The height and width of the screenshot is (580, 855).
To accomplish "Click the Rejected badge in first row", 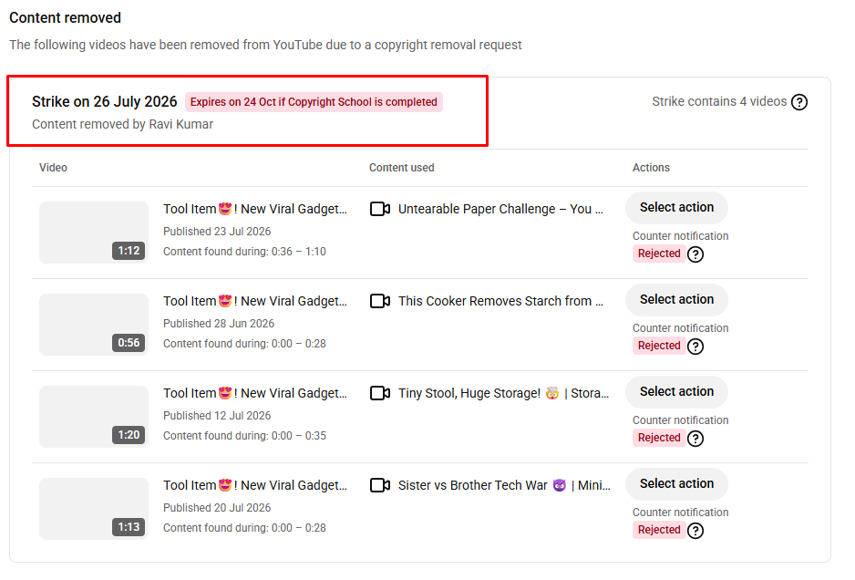I will point(659,254).
